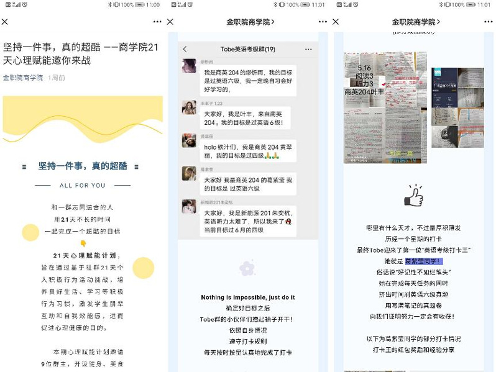Image resolution: width=496 pixels, height=372 pixels.
Task: Click the Nothing is impossible, just do it line
Action: pos(248,297)
